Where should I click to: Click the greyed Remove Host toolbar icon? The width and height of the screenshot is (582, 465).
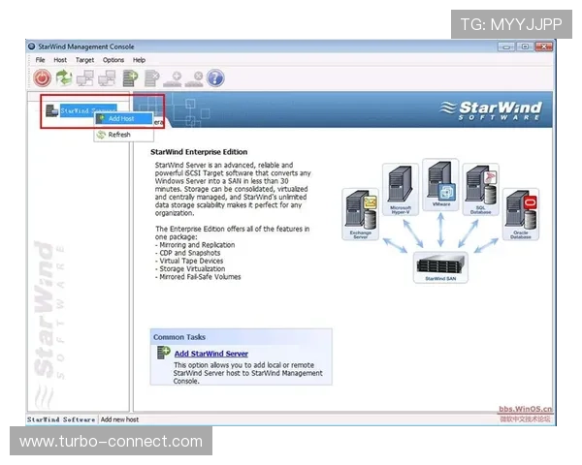point(152,77)
